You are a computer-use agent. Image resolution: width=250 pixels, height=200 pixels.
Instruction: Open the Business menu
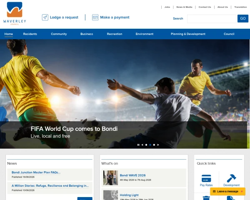[87, 34]
